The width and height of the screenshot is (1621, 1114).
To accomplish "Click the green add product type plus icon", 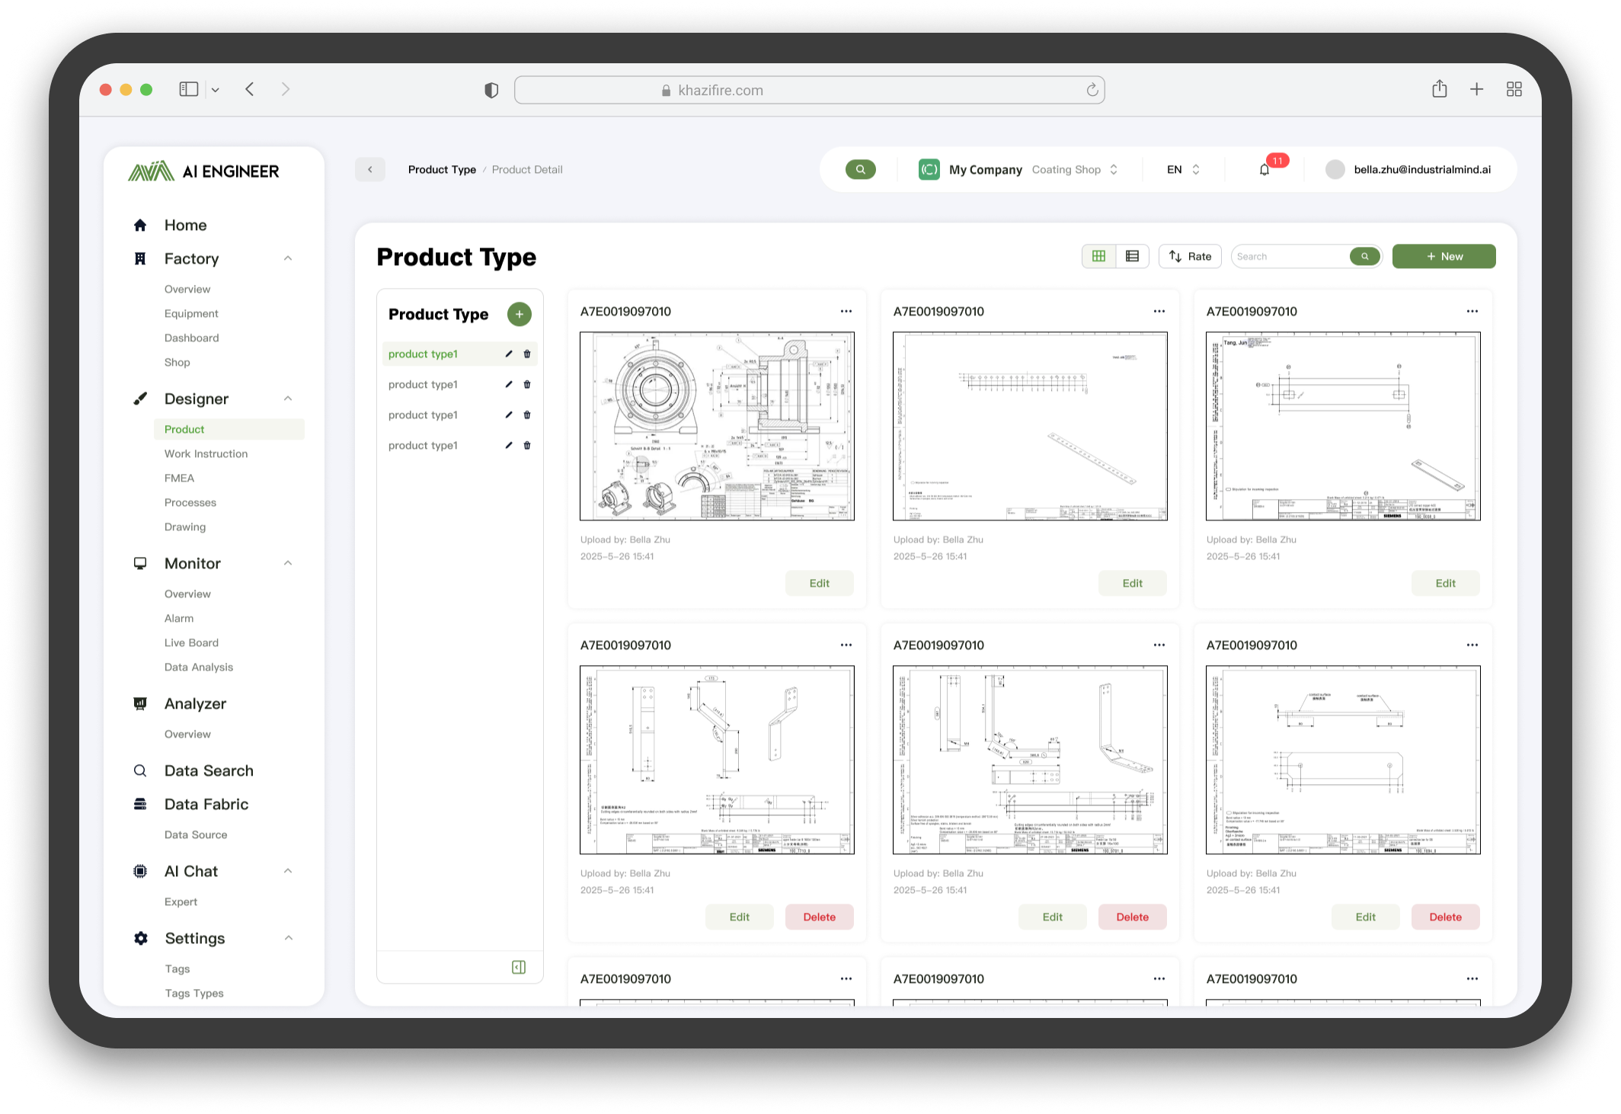I will pyautogui.click(x=520, y=314).
